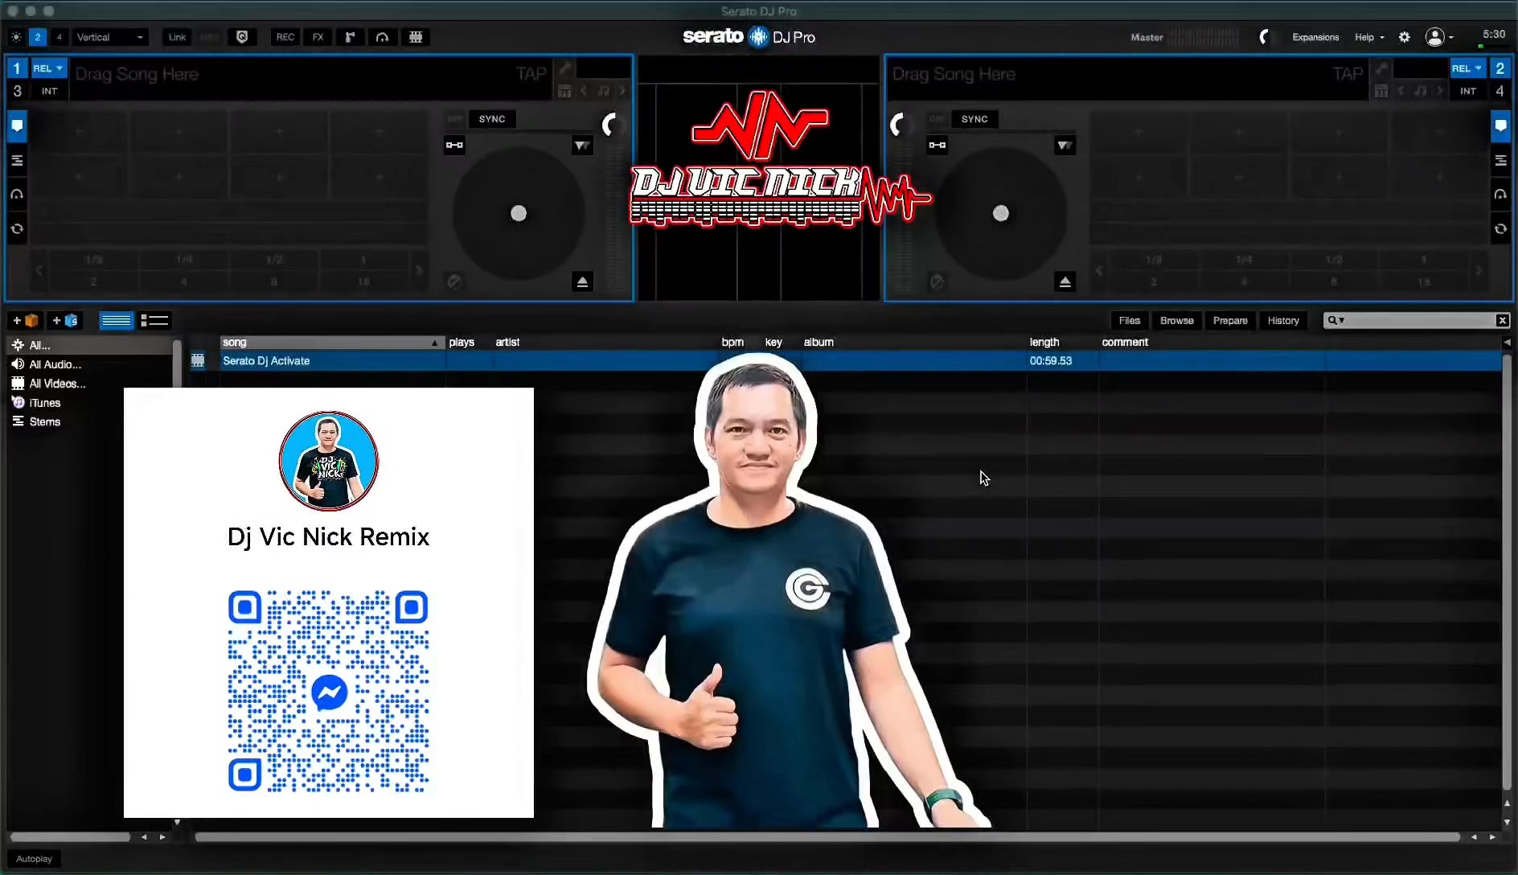Select deck 2 number button
This screenshot has width=1518, height=875.
1500,68
